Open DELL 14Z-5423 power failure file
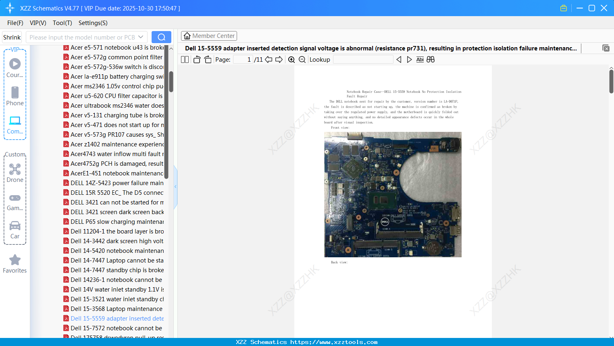Image resolution: width=614 pixels, height=346 pixels. tap(114, 183)
